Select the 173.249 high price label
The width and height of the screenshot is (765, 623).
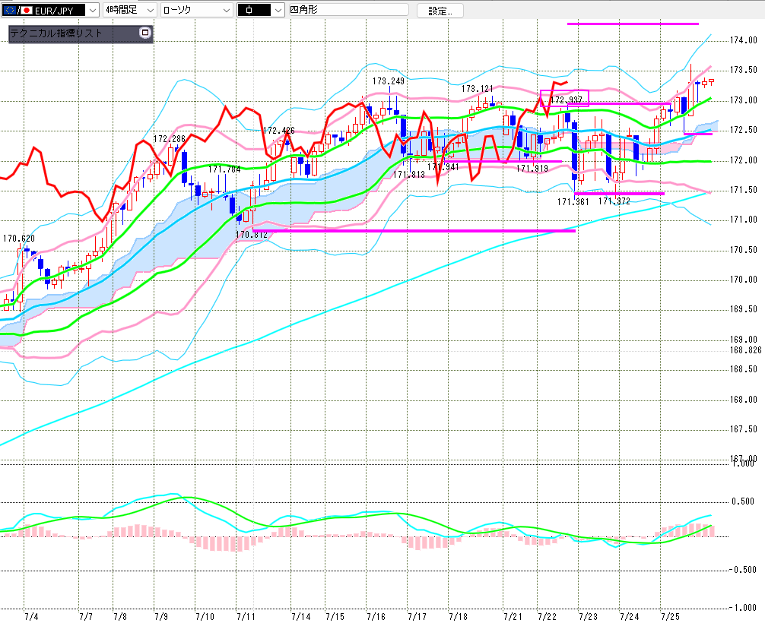(389, 81)
